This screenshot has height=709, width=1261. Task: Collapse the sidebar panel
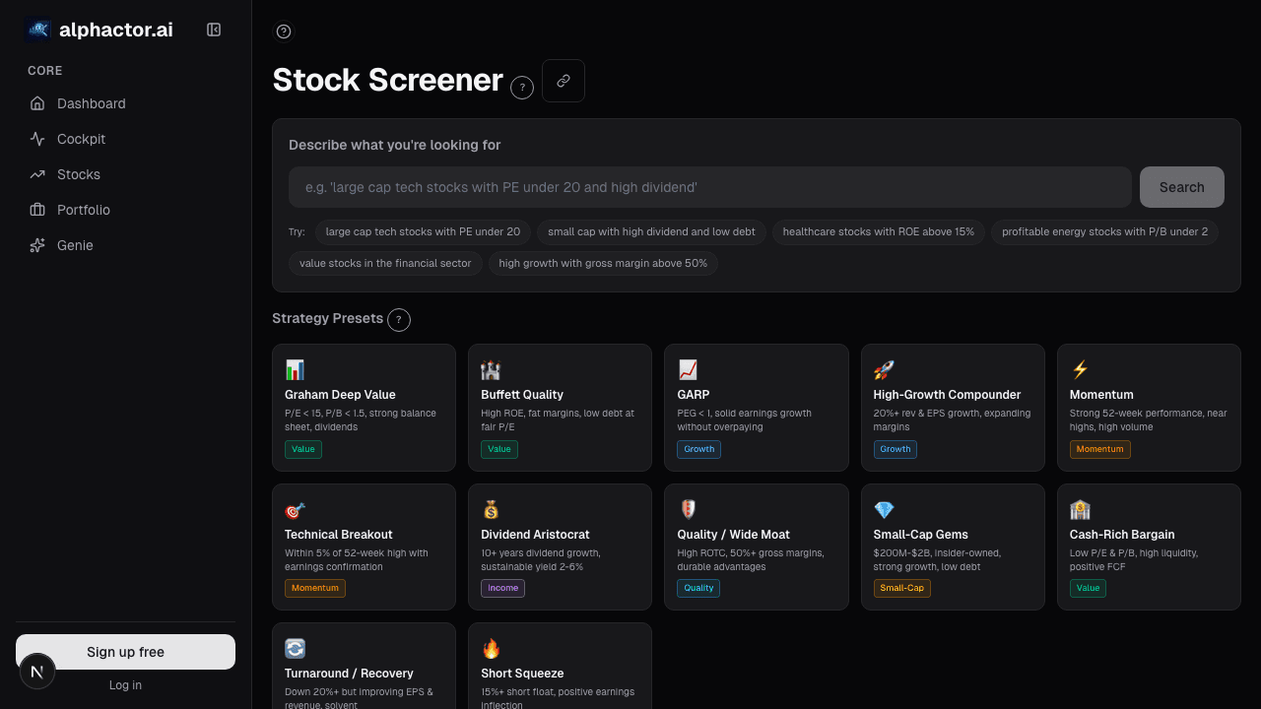(x=214, y=30)
